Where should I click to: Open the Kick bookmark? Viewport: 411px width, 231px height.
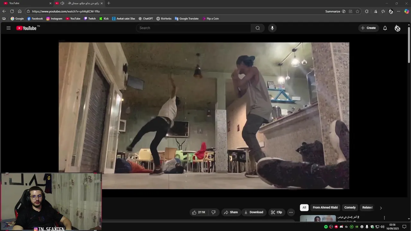(104, 19)
